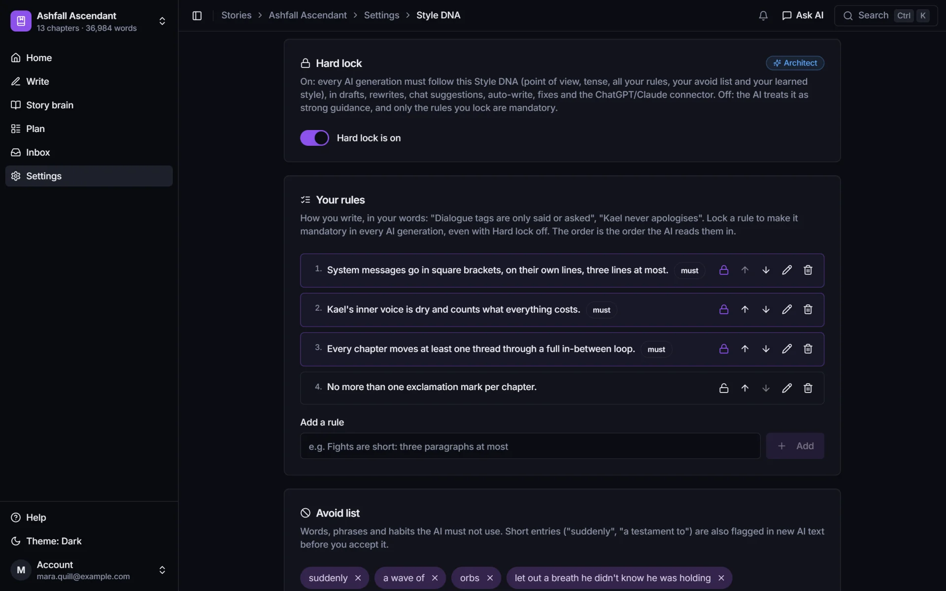946x591 pixels.
Task: Click the 'must' tag on System messages rule
Action: click(689, 270)
